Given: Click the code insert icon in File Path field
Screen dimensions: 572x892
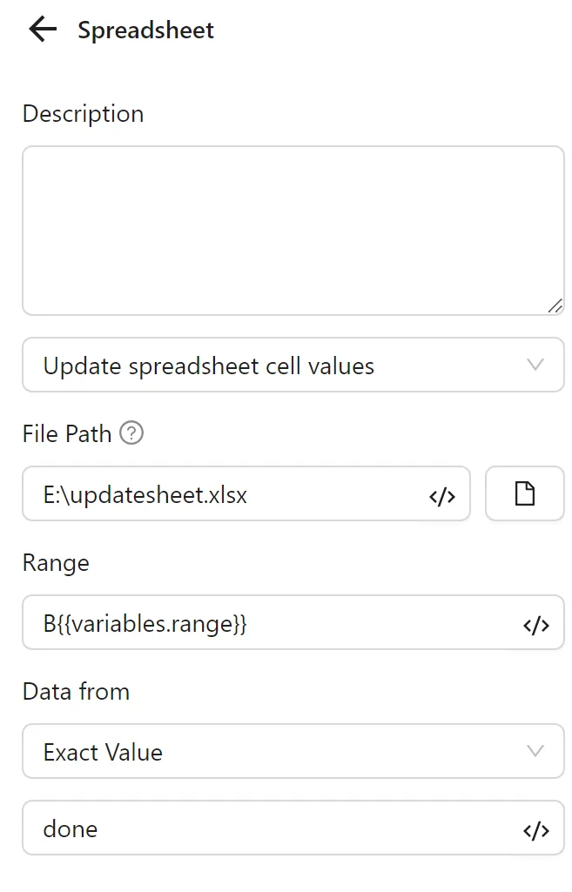Looking at the screenshot, I should 443,495.
